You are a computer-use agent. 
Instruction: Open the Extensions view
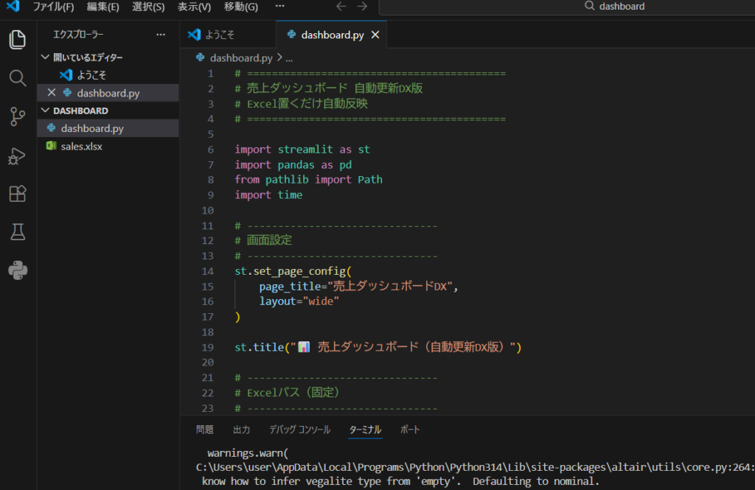click(18, 194)
